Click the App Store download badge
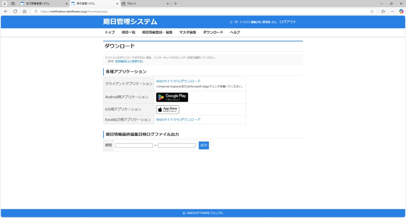 coord(167,109)
